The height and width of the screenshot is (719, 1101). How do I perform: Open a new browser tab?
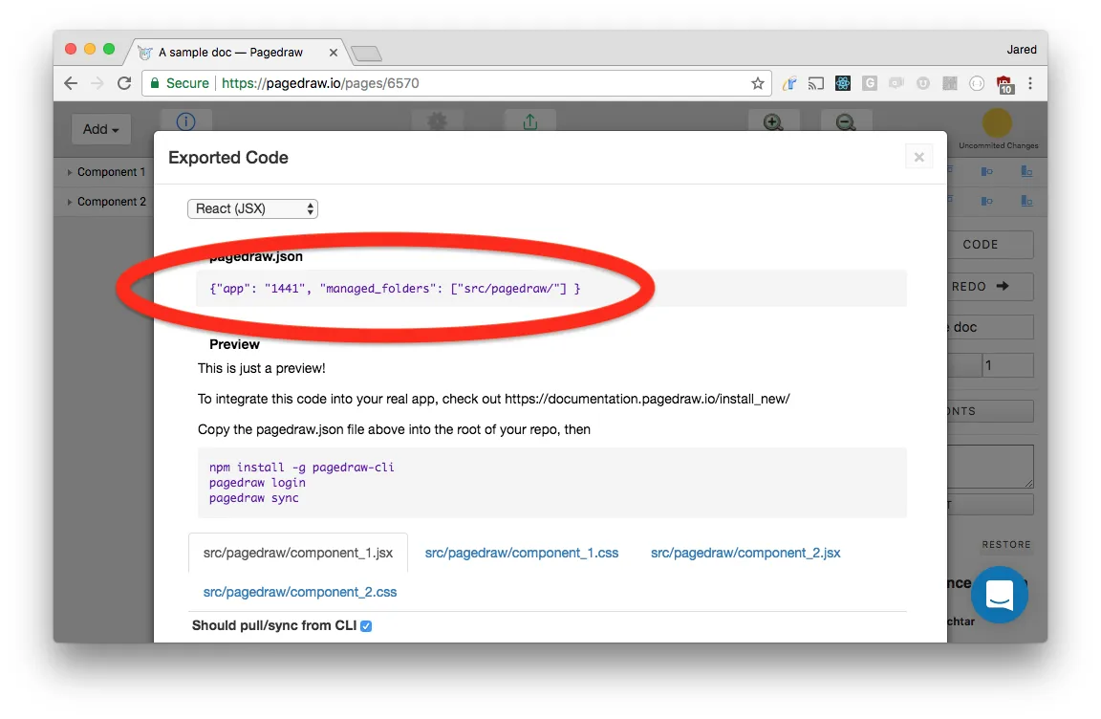click(366, 53)
